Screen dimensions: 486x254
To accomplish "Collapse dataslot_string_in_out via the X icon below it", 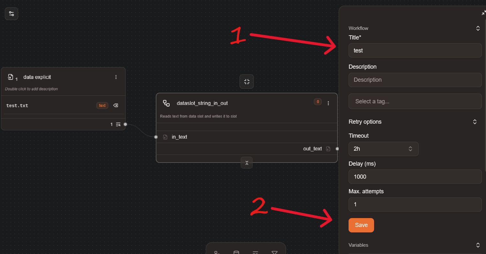I will coord(247,162).
